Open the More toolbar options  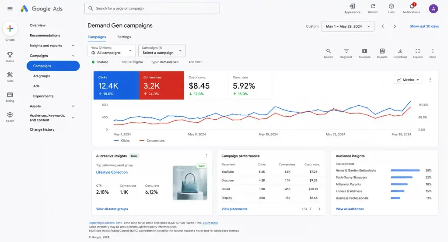coord(433,53)
